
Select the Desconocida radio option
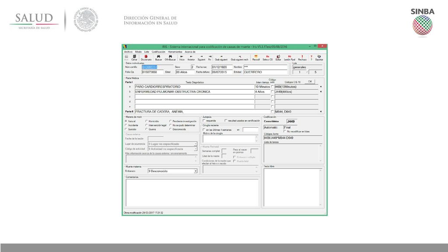[x=171, y=129]
